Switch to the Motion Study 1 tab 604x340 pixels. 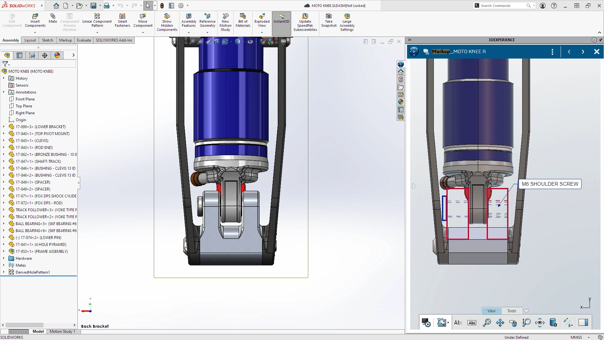pos(62,331)
